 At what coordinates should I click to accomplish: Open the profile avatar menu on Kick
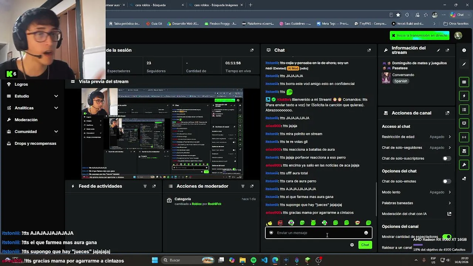(458, 35)
